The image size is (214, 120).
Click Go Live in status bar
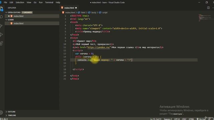[201, 119]
